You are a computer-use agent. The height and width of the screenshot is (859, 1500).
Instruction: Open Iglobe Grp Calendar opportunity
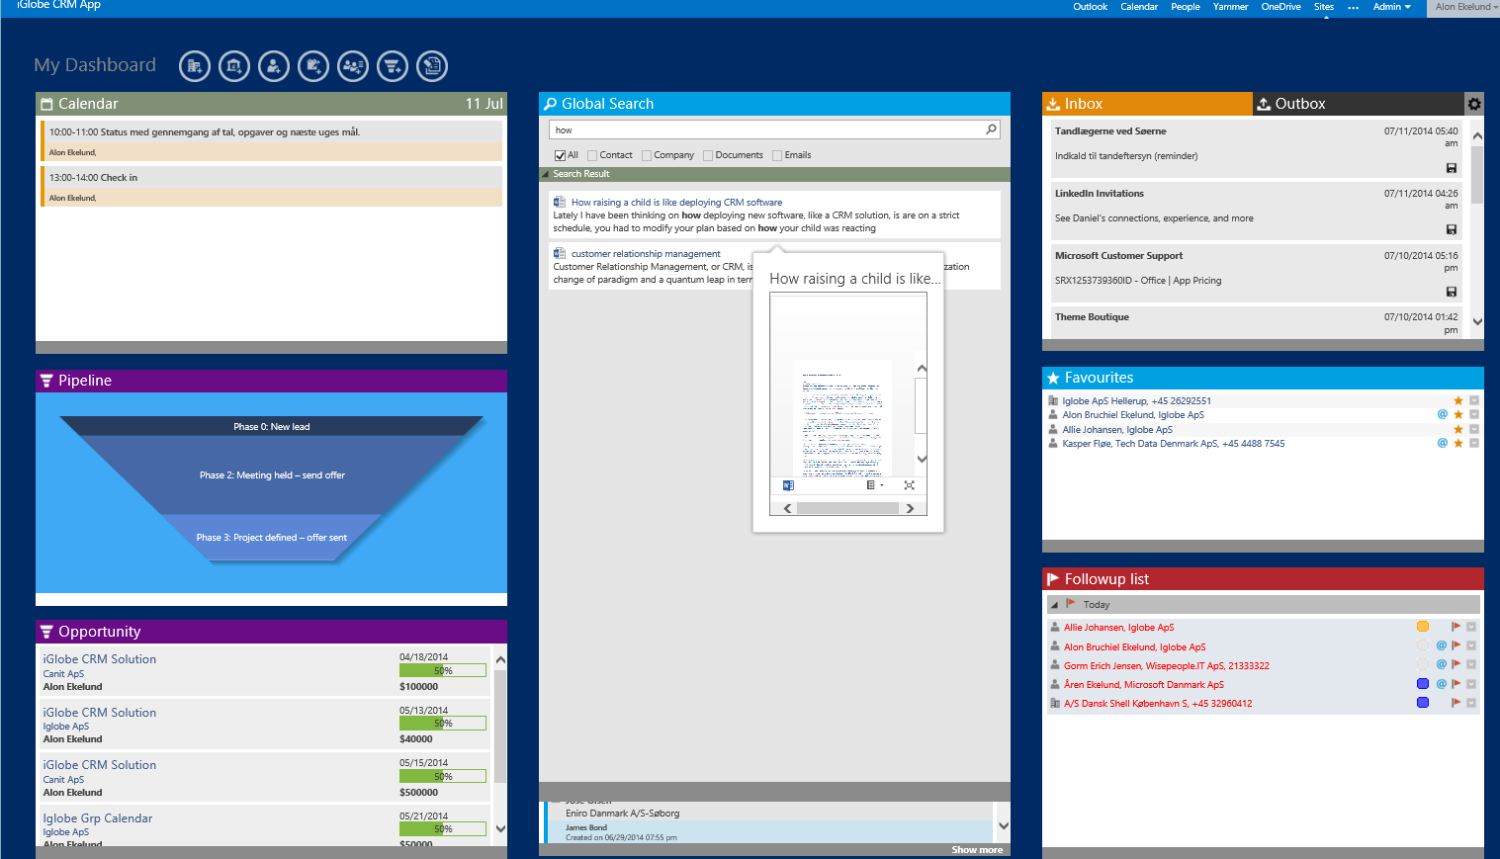[97, 818]
